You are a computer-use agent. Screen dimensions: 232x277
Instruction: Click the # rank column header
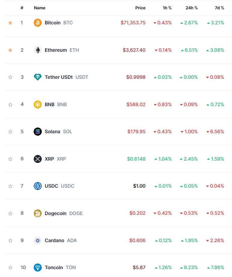[22, 8]
